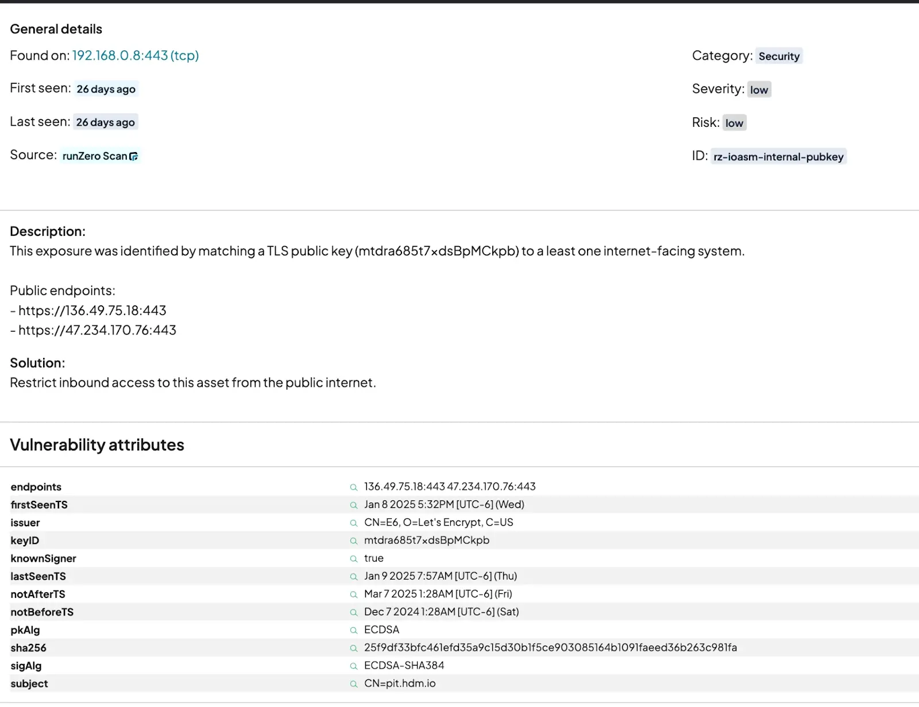Click the magnifier icon for notBeforeTS
The height and width of the screenshot is (707, 919).
[354, 612]
